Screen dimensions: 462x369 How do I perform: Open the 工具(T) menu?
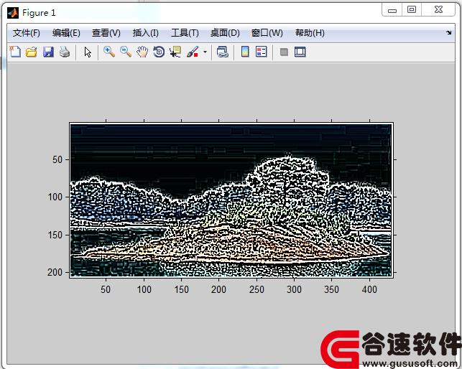(x=185, y=33)
